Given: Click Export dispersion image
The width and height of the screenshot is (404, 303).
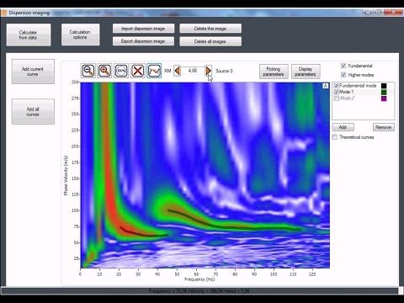Looking at the screenshot, I should coord(143,41).
